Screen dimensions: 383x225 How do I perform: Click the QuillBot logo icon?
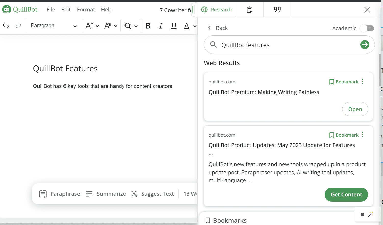point(7,9)
